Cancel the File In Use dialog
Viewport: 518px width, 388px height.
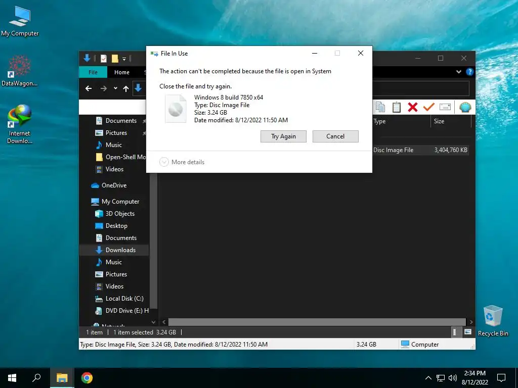click(335, 136)
